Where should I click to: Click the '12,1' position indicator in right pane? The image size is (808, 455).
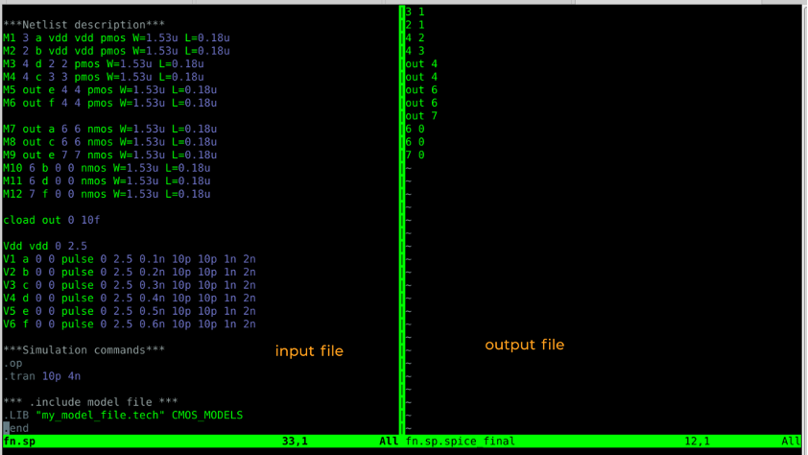click(698, 442)
